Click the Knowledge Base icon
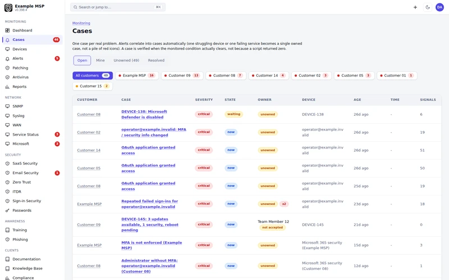The image size is (449, 280). [7, 269]
